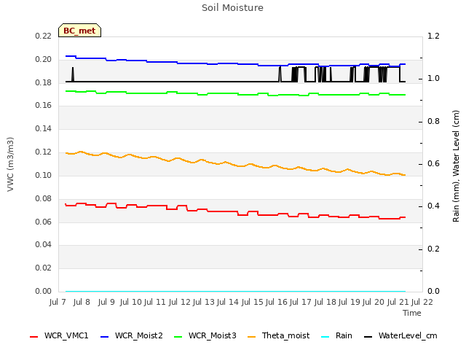This screenshot has width=466, height=350.
Task: Click the 0.02 left axis value
Action: (x=44, y=268)
